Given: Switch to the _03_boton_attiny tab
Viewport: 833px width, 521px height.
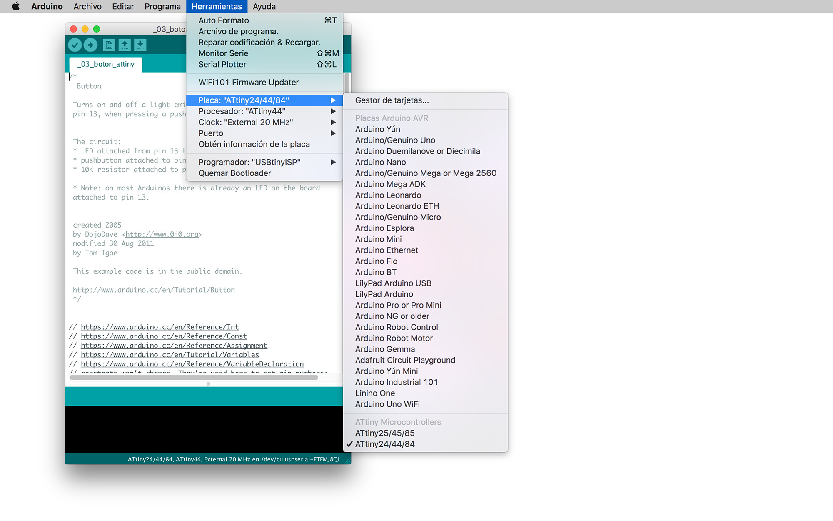Looking at the screenshot, I should (106, 64).
